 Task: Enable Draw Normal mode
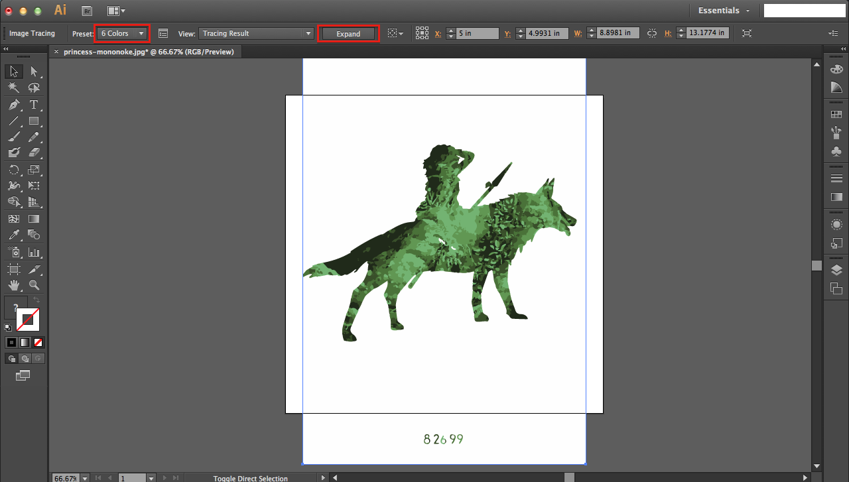[11, 359]
